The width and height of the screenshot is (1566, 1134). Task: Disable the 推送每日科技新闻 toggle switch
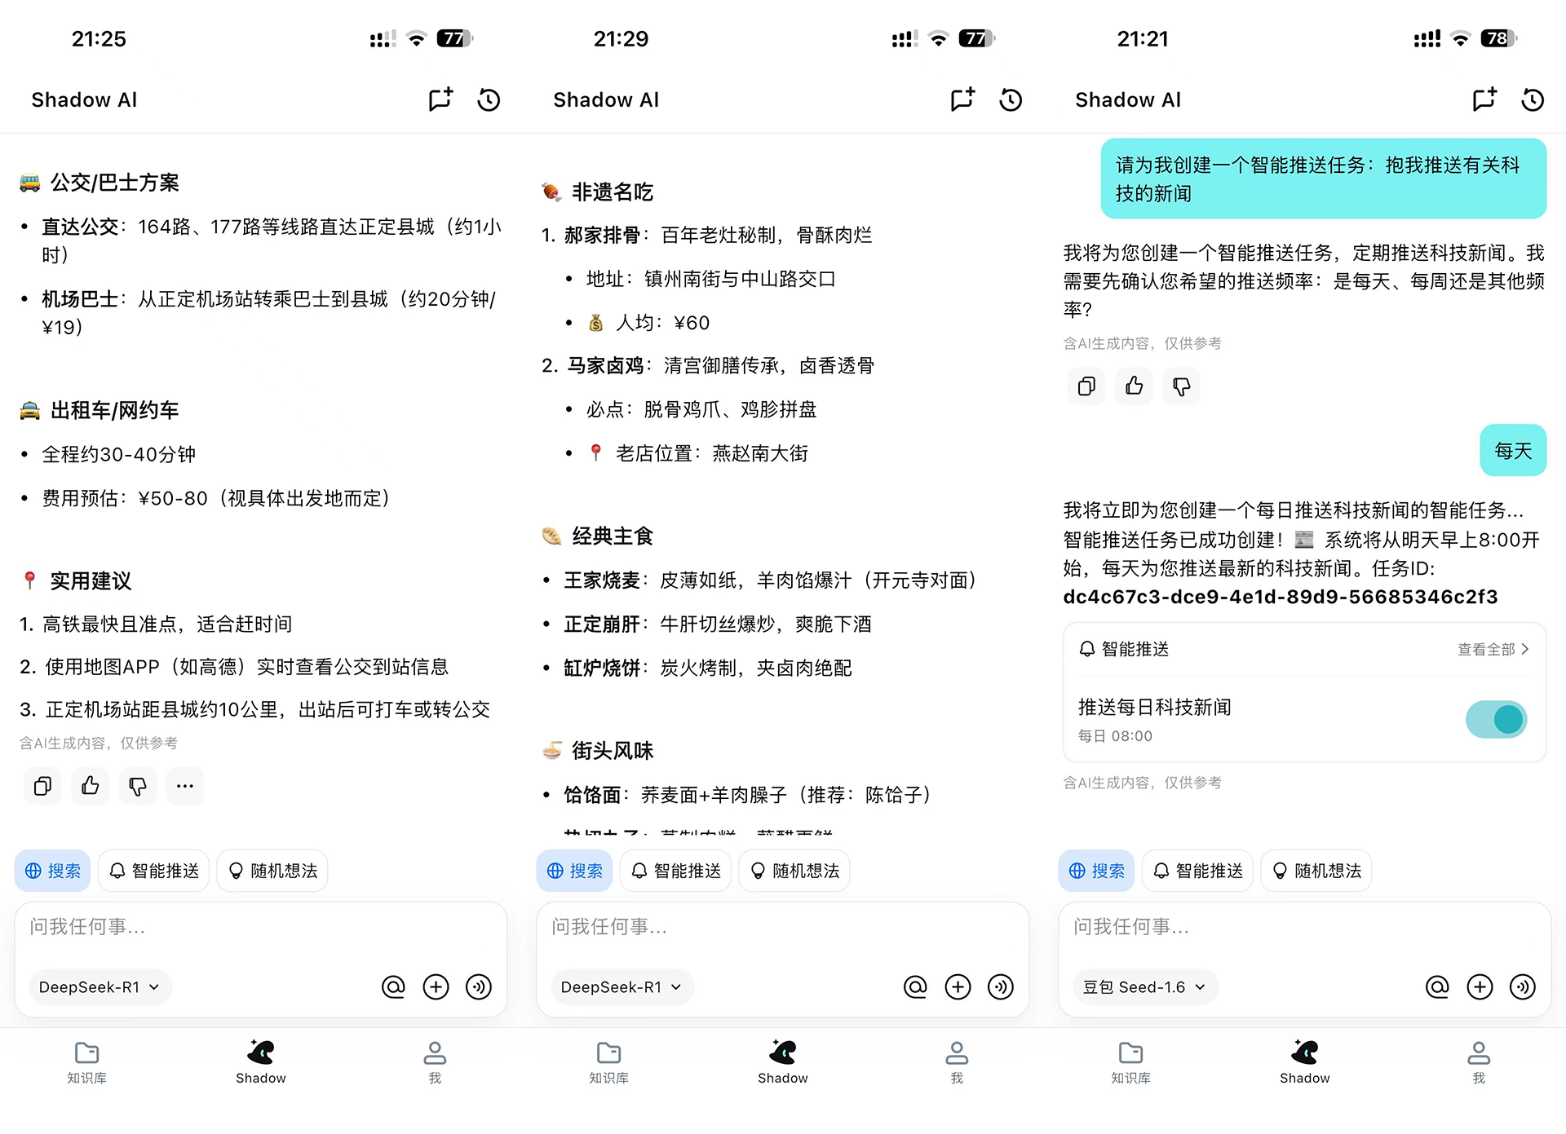(1496, 719)
